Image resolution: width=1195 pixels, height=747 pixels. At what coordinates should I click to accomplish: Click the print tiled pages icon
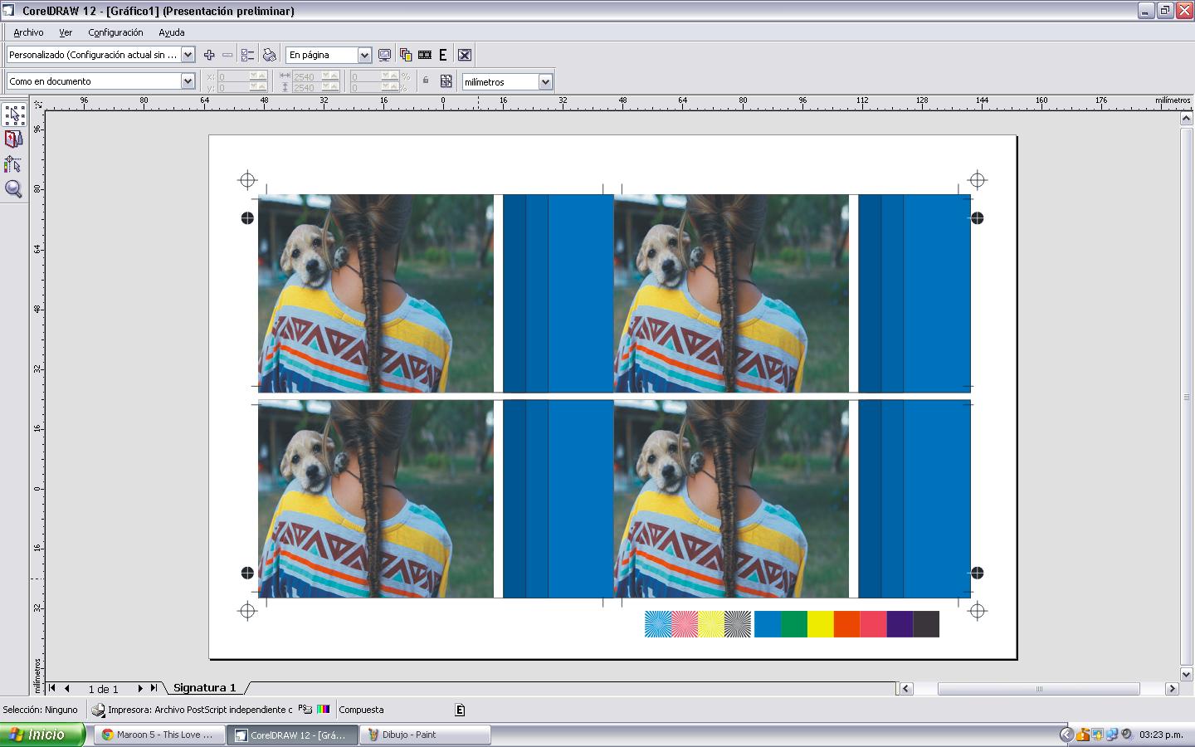pos(446,81)
